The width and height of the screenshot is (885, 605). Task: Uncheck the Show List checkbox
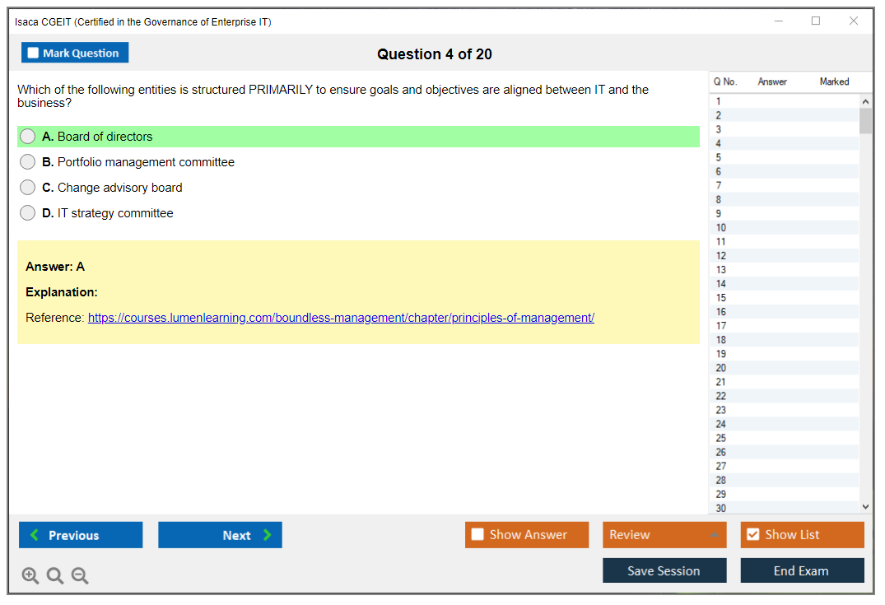752,535
